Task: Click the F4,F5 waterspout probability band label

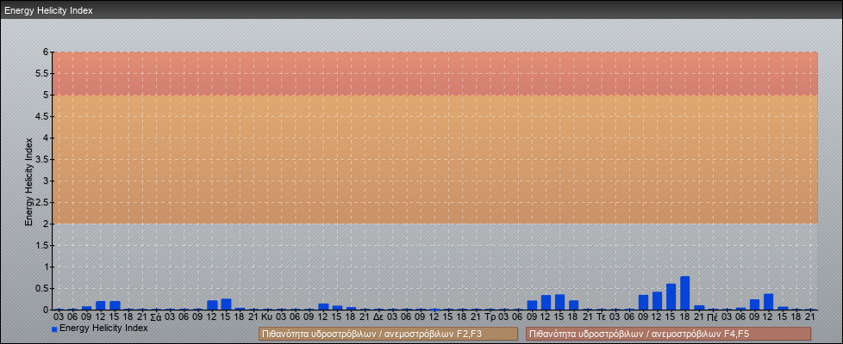Action: coord(668,334)
